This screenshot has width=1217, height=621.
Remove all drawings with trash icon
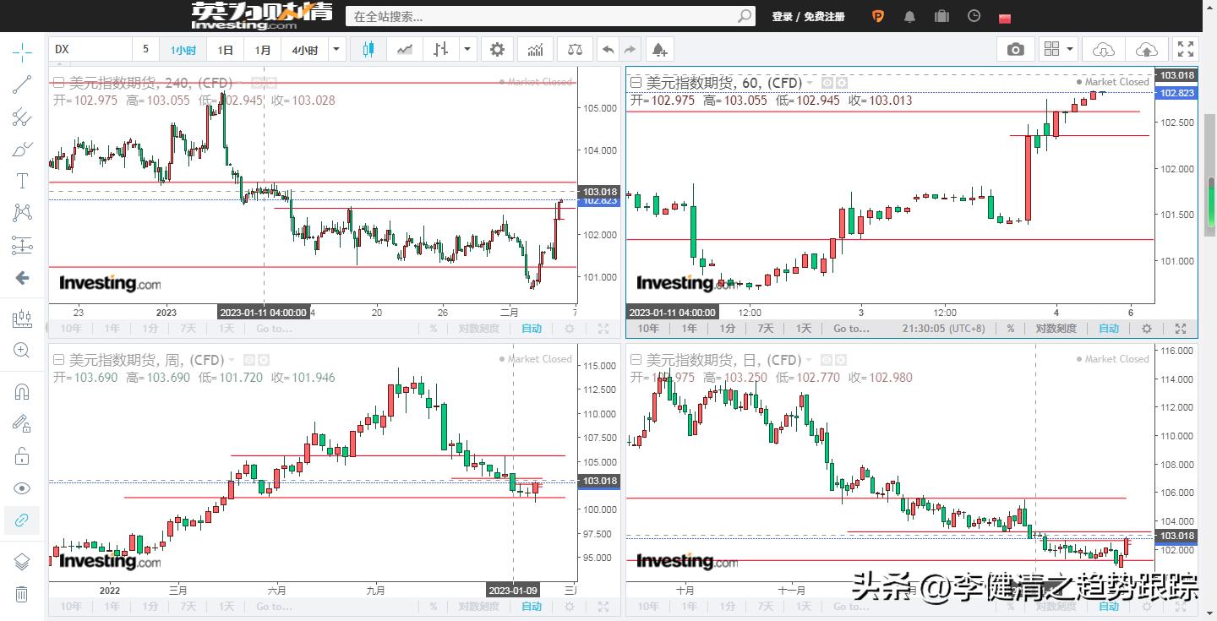pyautogui.click(x=22, y=594)
